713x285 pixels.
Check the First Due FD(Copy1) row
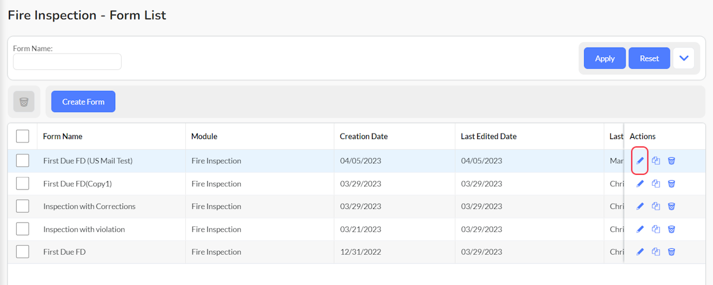point(23,183)
